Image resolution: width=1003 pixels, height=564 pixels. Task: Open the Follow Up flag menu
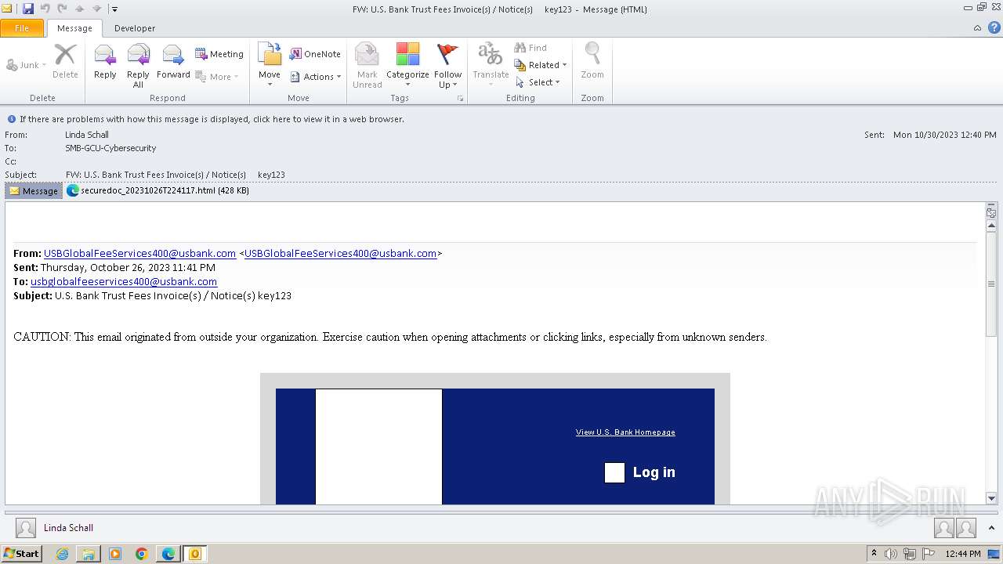coord(448,65)
